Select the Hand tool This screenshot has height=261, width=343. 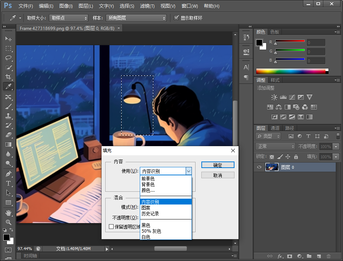[8, 213]
